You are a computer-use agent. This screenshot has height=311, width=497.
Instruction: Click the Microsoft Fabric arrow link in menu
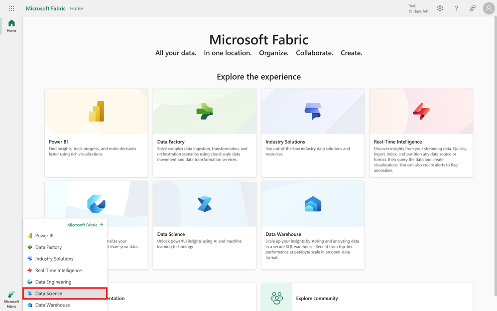(x=85, y=225)
